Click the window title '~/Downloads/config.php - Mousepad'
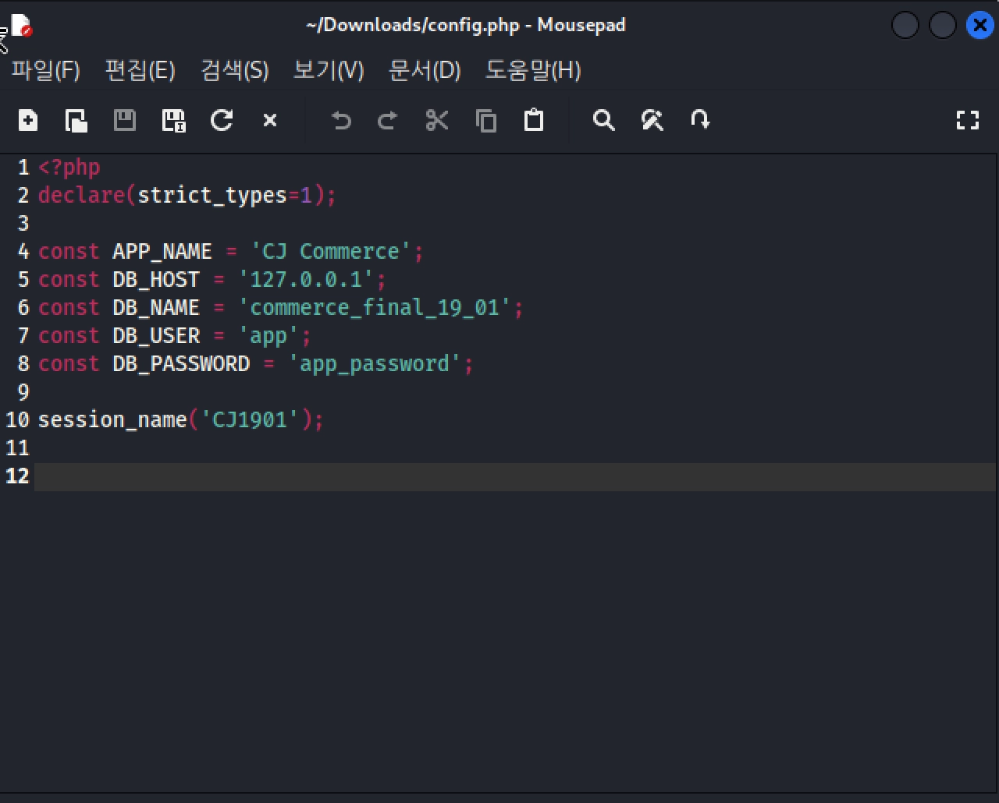The image size is (999, 803). point(466,26)
